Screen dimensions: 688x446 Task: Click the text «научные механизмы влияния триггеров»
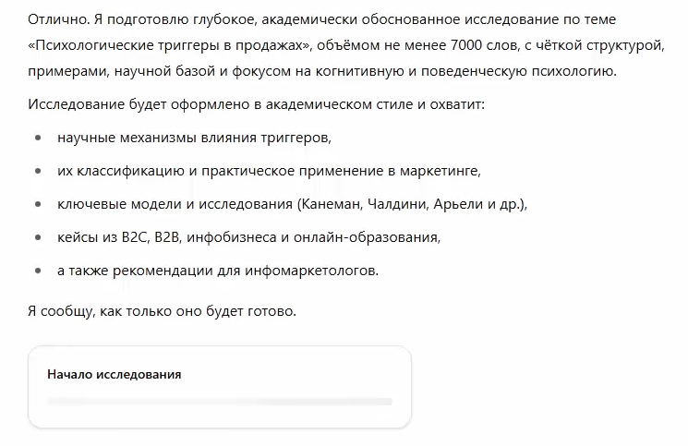click(193, 138)
